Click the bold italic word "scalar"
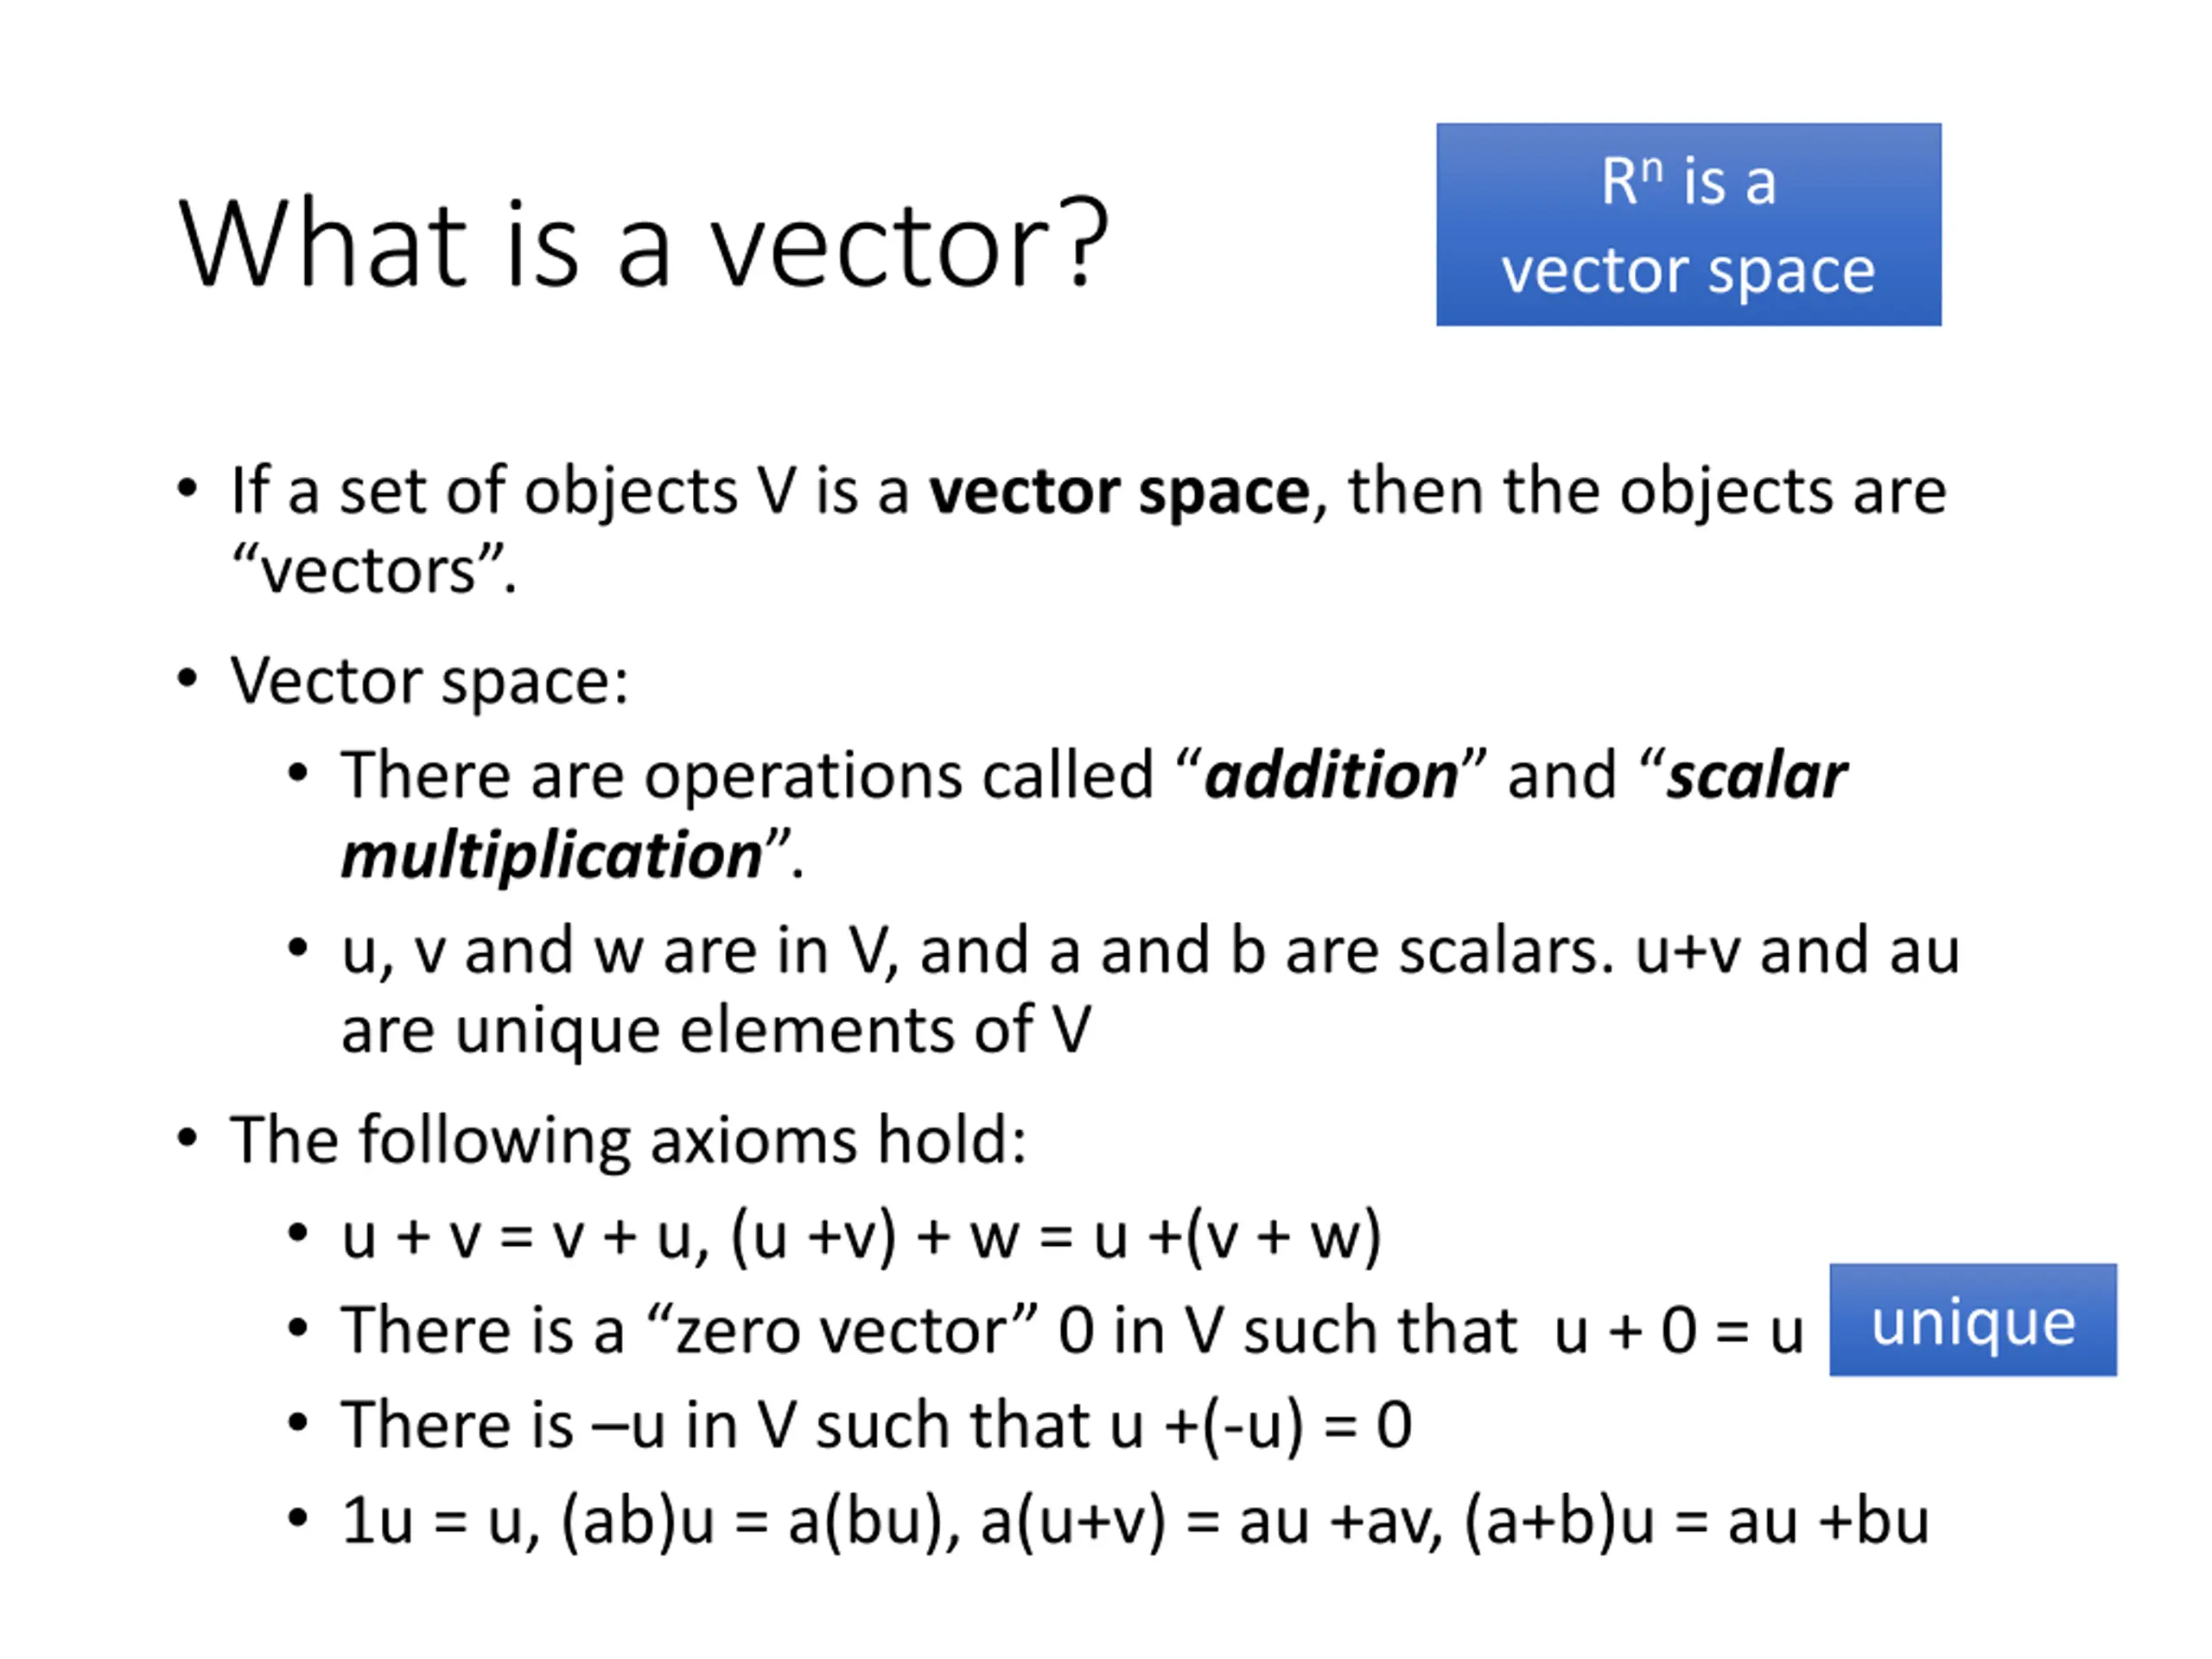This screenshot has height=1659, width=2212. pyautogui.click(x=1757, y=775)
